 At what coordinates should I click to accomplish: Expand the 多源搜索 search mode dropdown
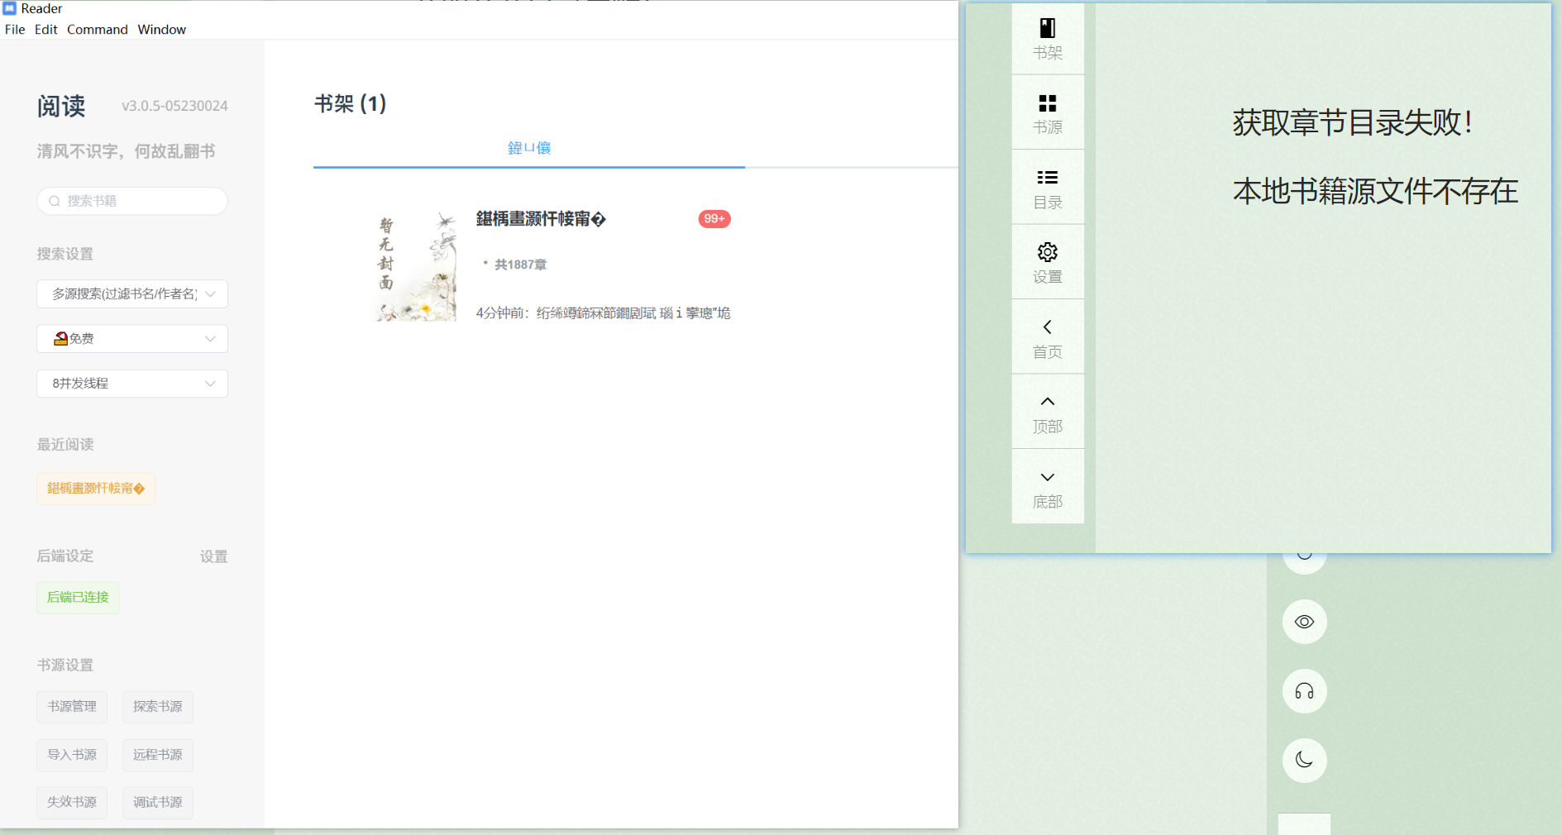[132, 293]
